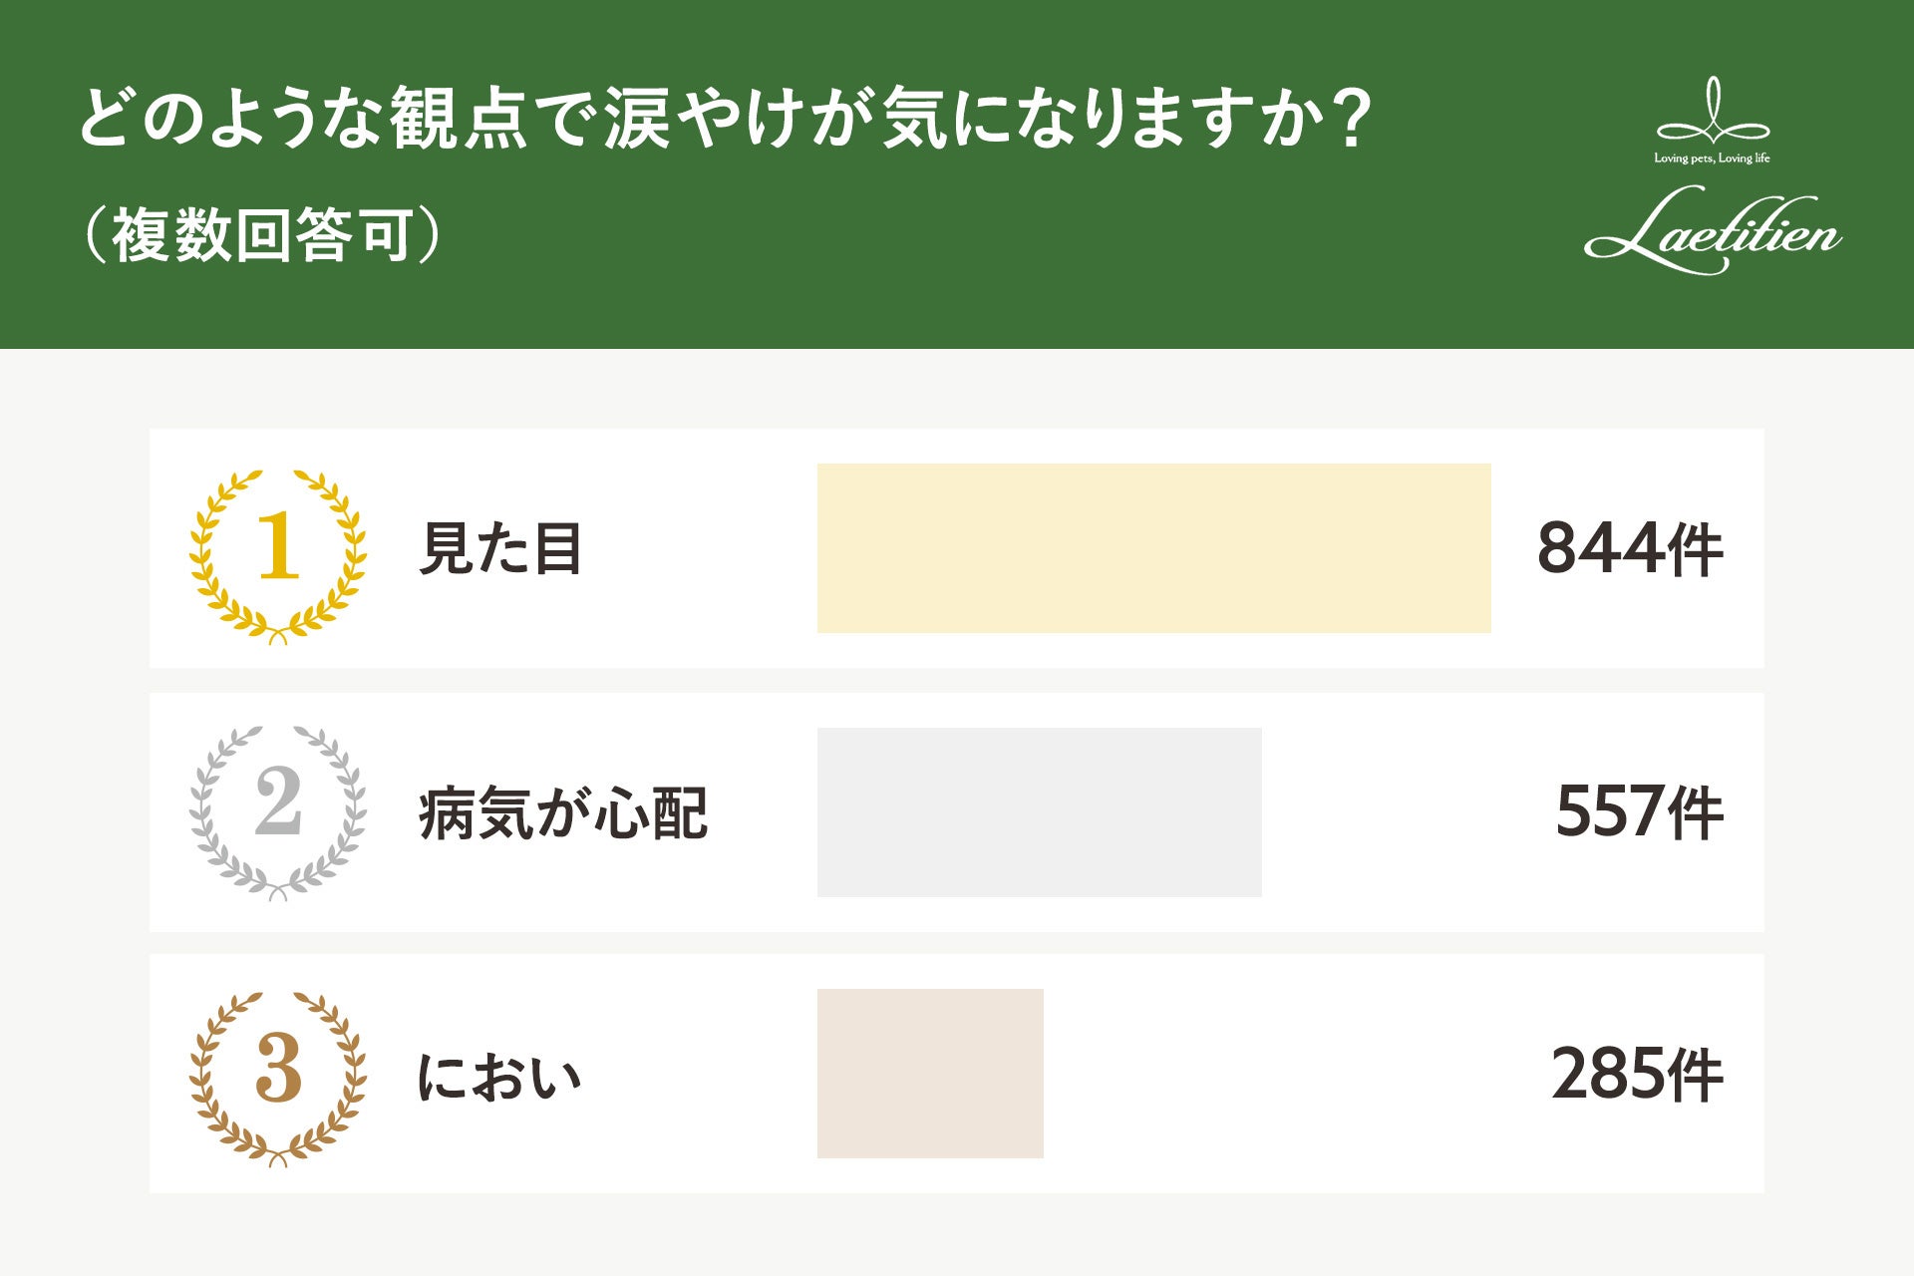Click the 285件 count
Screen dimensions: 1914x1276
pyautogui.click(x=1637, y=1075)
